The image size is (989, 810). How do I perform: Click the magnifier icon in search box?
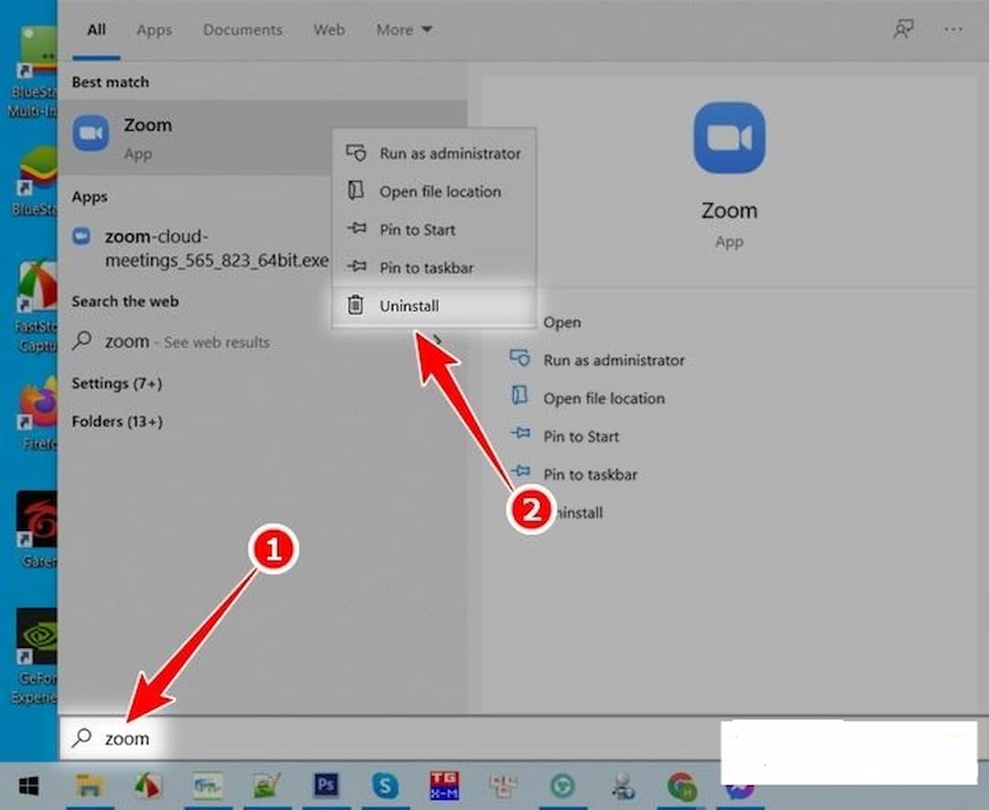coord(82,738)
